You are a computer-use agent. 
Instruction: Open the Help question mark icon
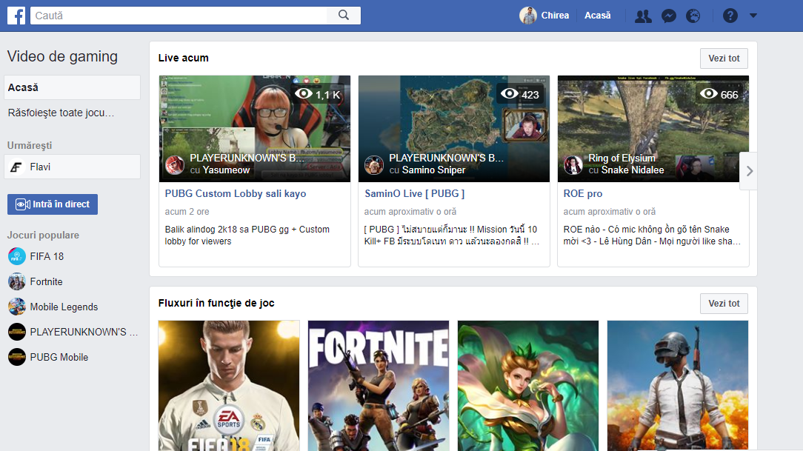click(x=730, y=15)
